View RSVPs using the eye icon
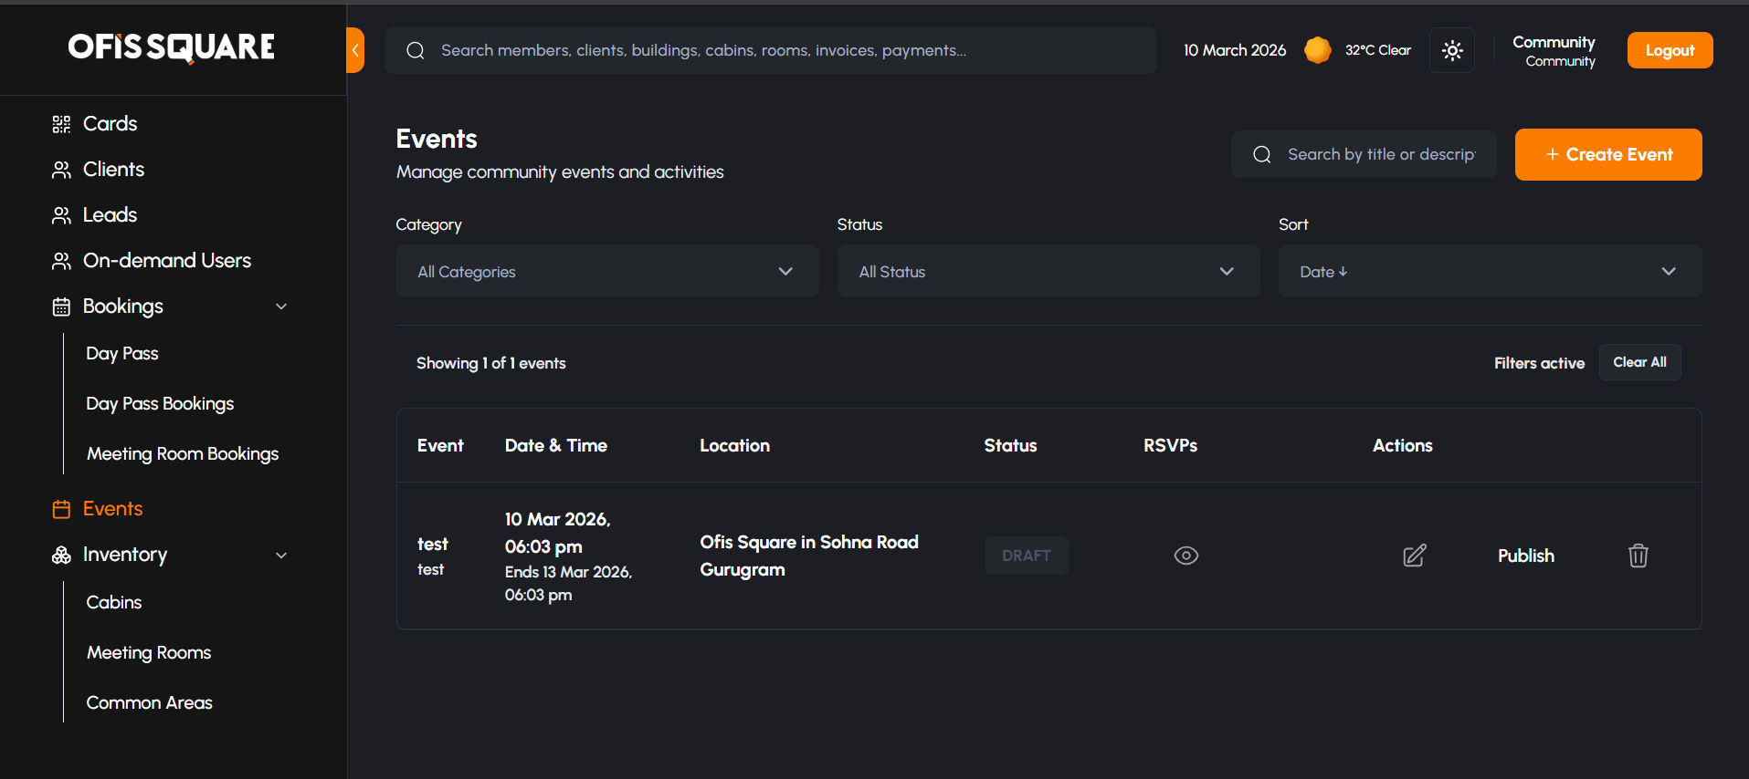 [1185, 556]
